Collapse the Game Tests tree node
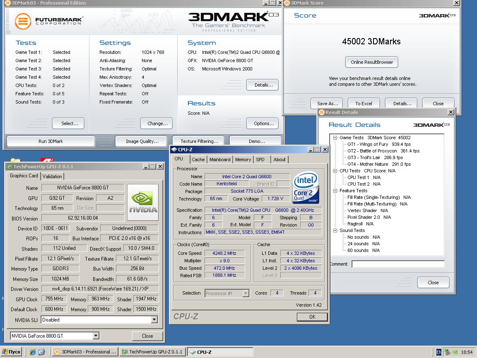 pyautogui.click(x=335, y=138)
